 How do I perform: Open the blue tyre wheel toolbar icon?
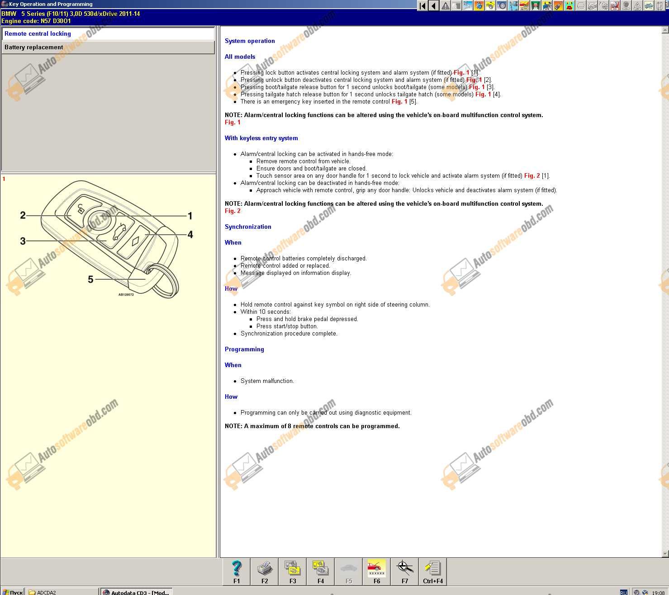tap(501, 5)
